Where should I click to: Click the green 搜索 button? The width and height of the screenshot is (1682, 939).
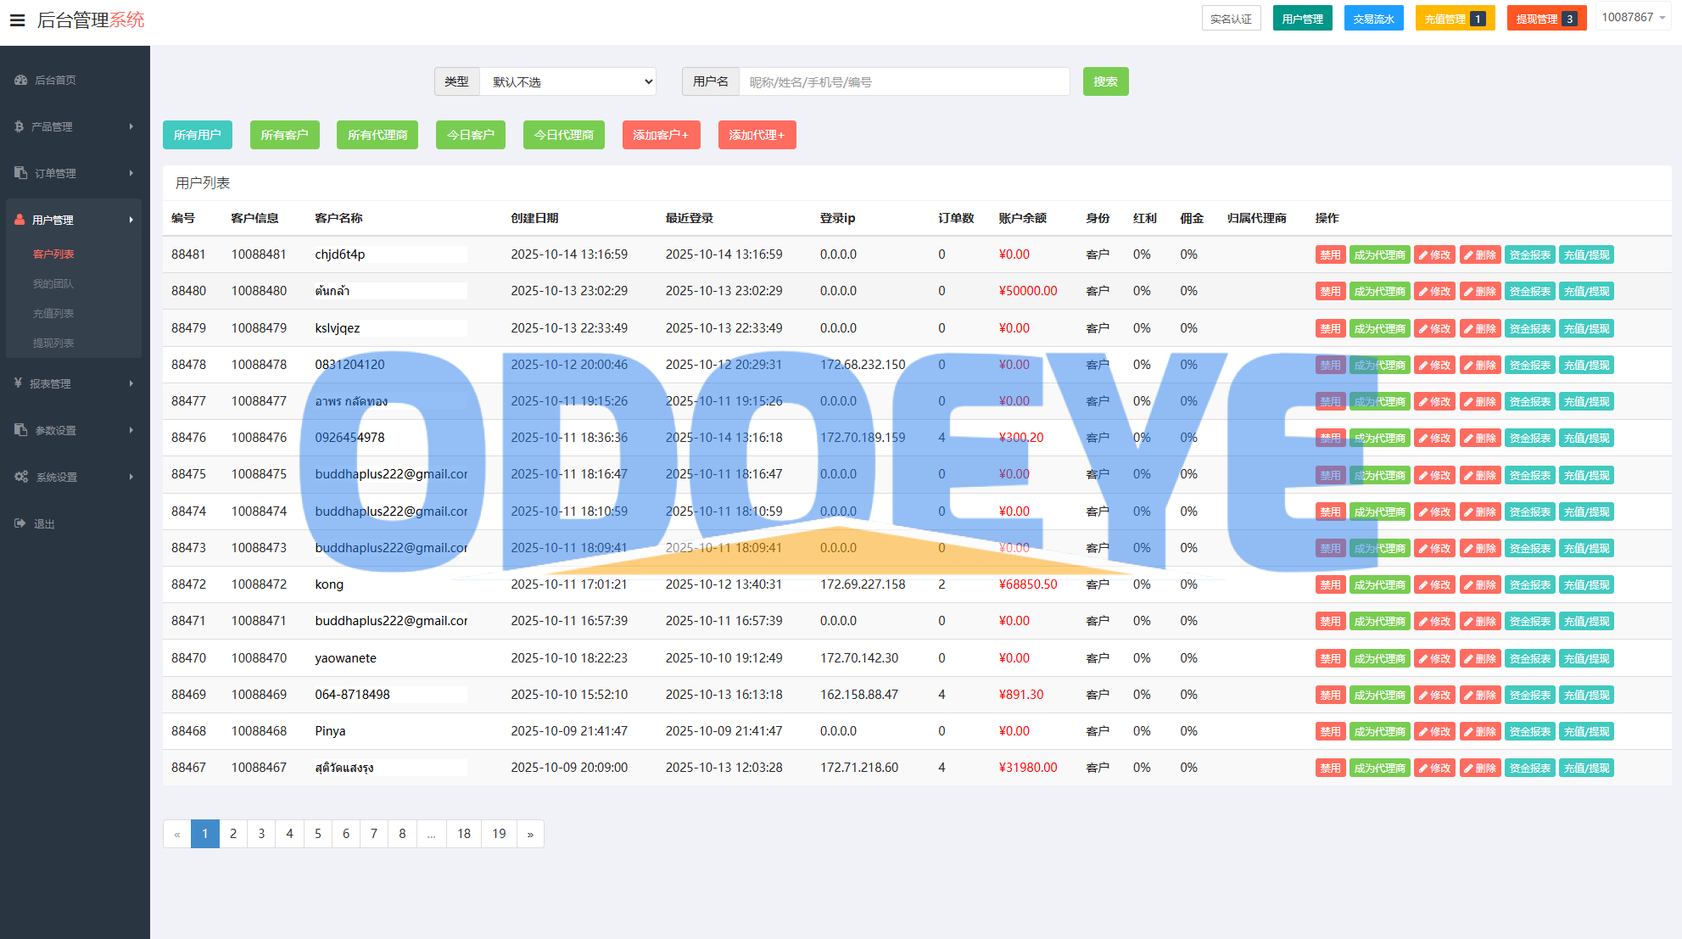(1105, 81)
